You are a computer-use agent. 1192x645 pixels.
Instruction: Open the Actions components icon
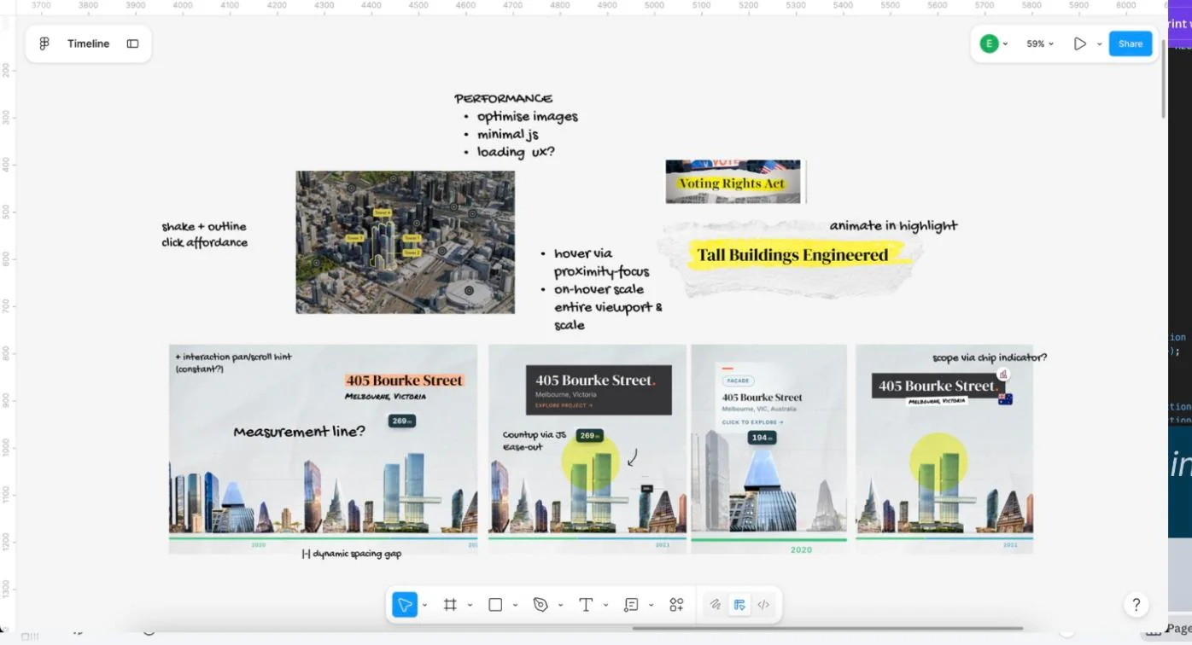[676, 605]
